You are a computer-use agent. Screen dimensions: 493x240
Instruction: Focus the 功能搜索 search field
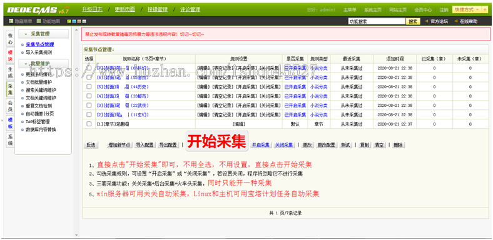tap(377, 21)
